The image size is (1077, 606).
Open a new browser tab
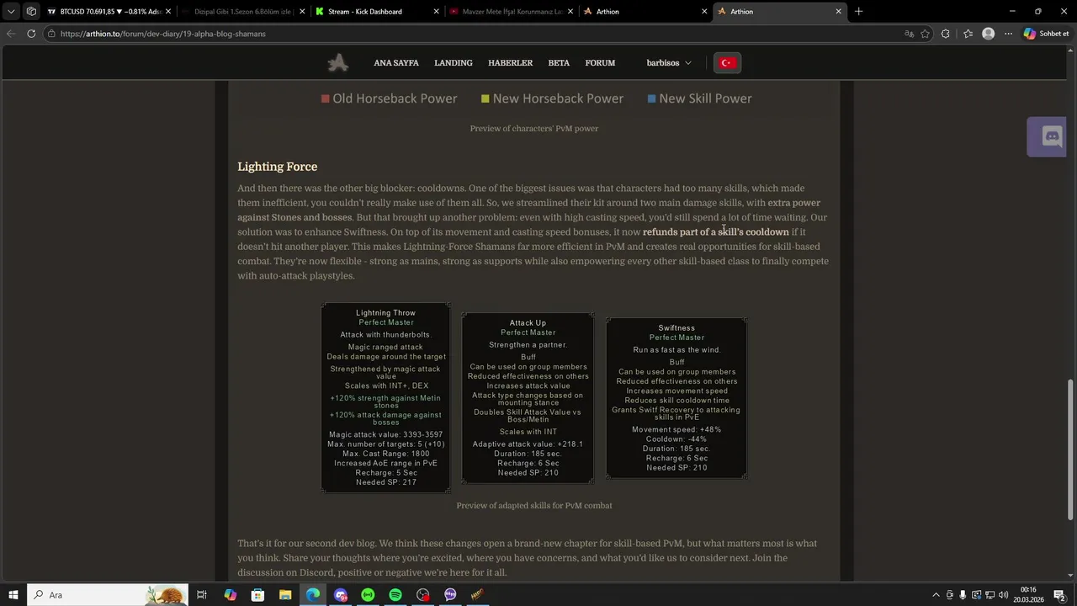pos(858,12)
